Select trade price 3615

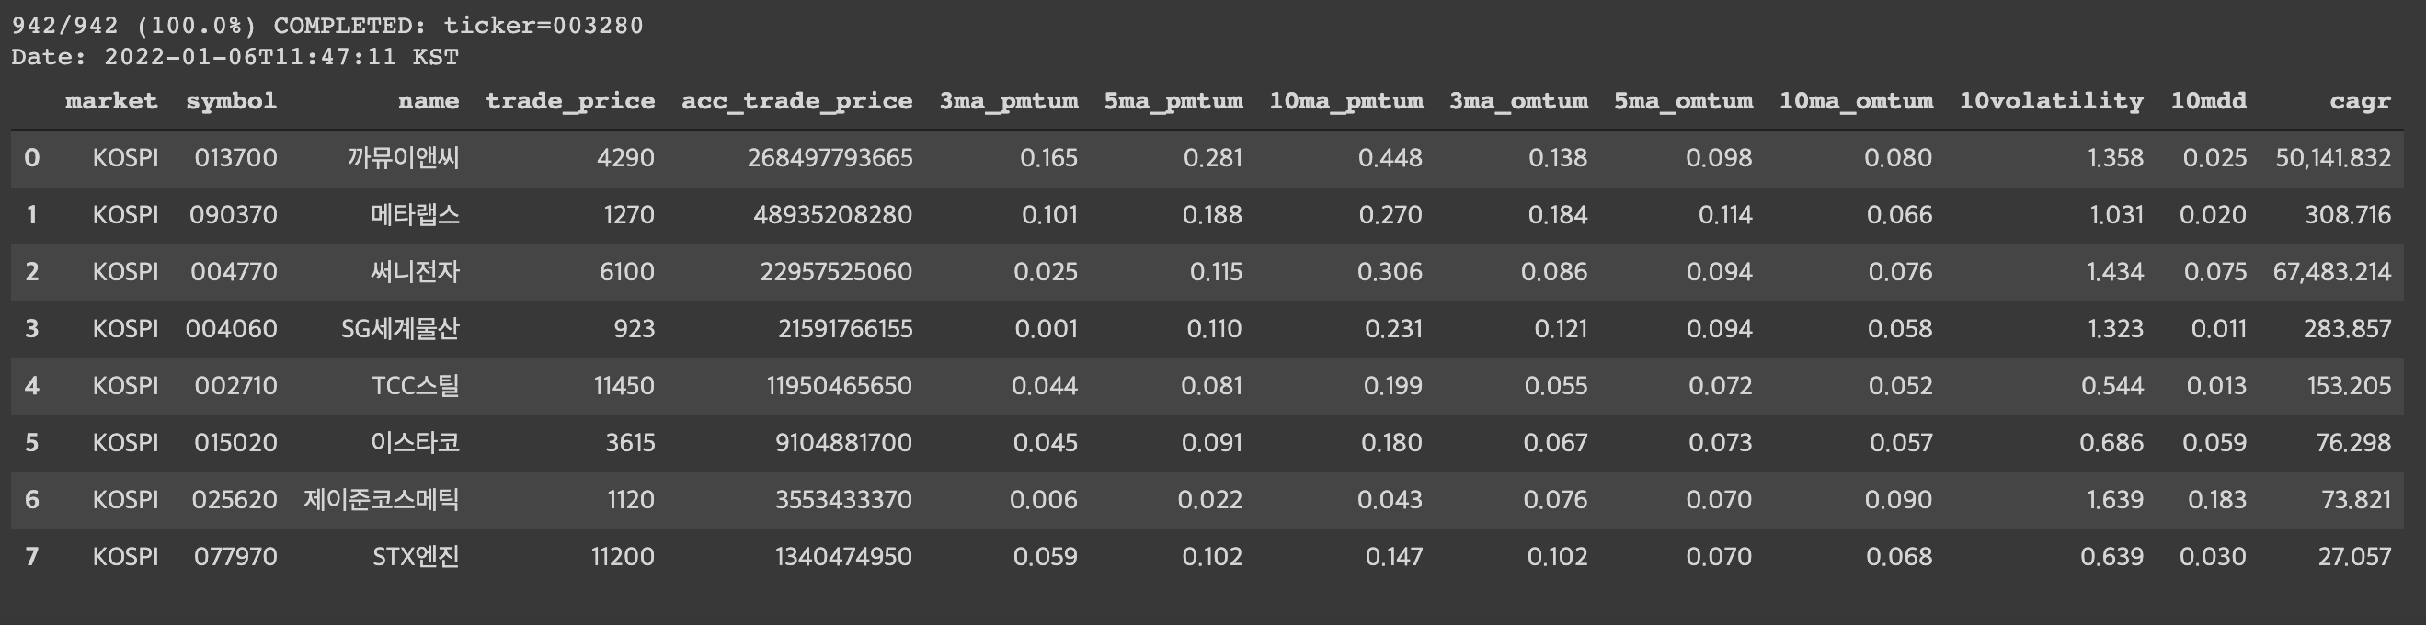click(x=630, y=442)
